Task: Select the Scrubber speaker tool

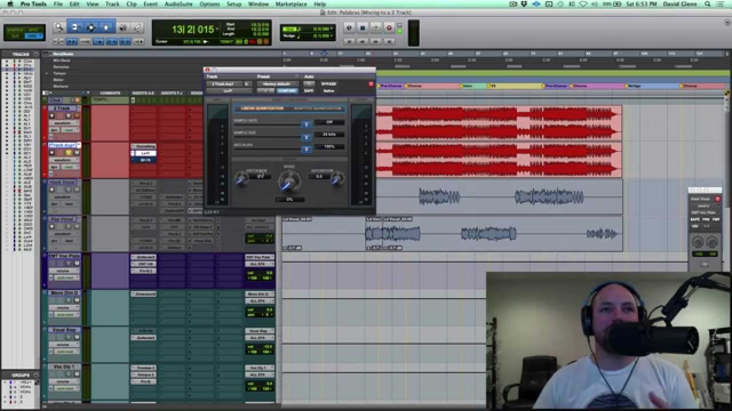Action: click(122, 27)
